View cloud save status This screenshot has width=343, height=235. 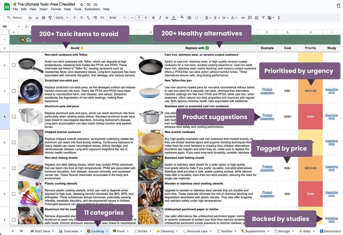(96, 4)
